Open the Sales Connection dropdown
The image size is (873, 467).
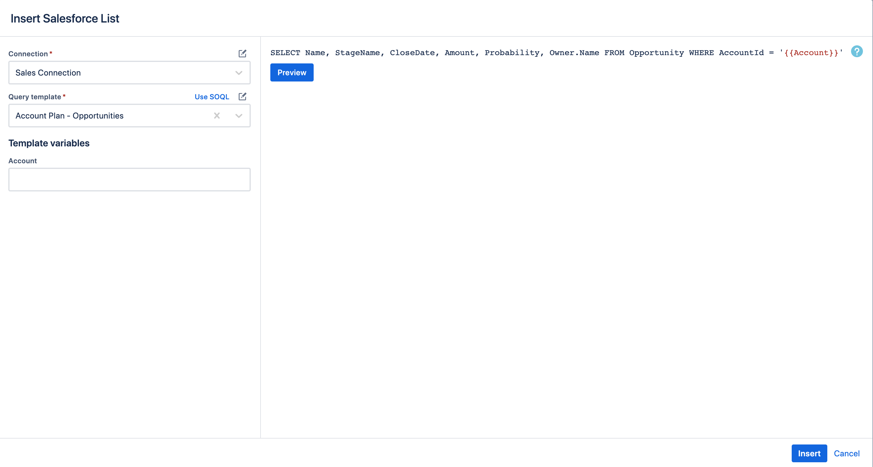[122, 73]
